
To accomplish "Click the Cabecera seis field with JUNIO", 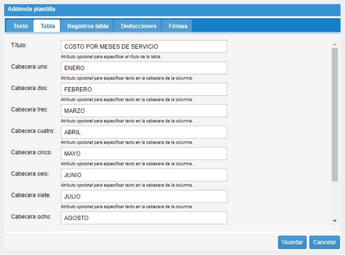I will [x=144, y=175].
